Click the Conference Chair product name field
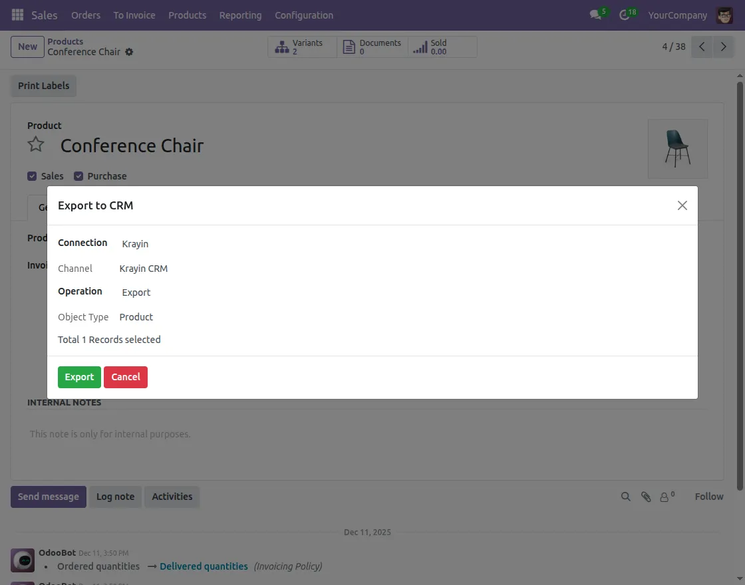 132,146
